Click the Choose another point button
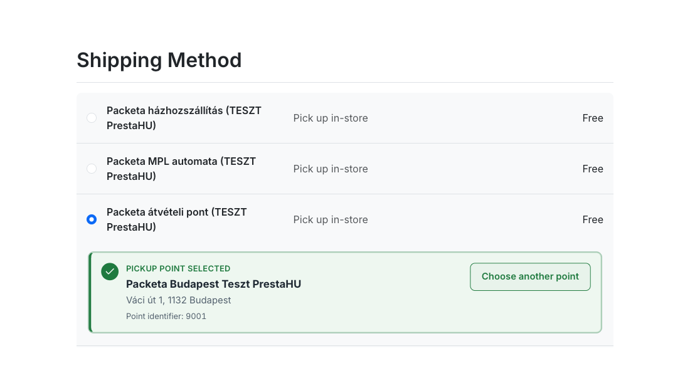The height and width of the screenshot is (388, 690). (x=530, y=276)
